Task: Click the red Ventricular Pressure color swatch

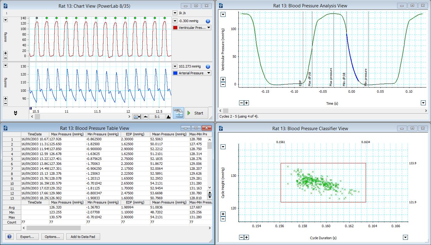Action: tap(175, 28)
